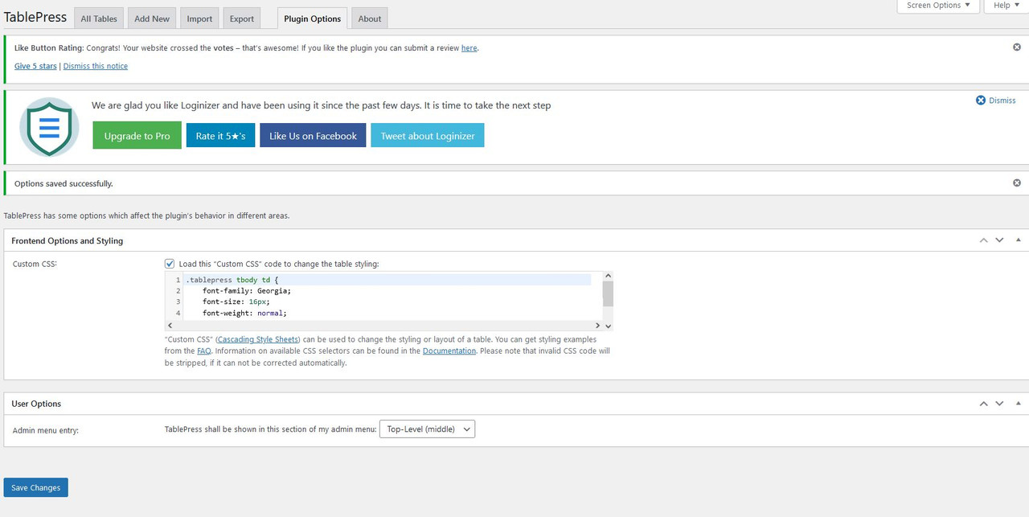
Task: Open the Documentation link
Action: [x=449, y=351]
